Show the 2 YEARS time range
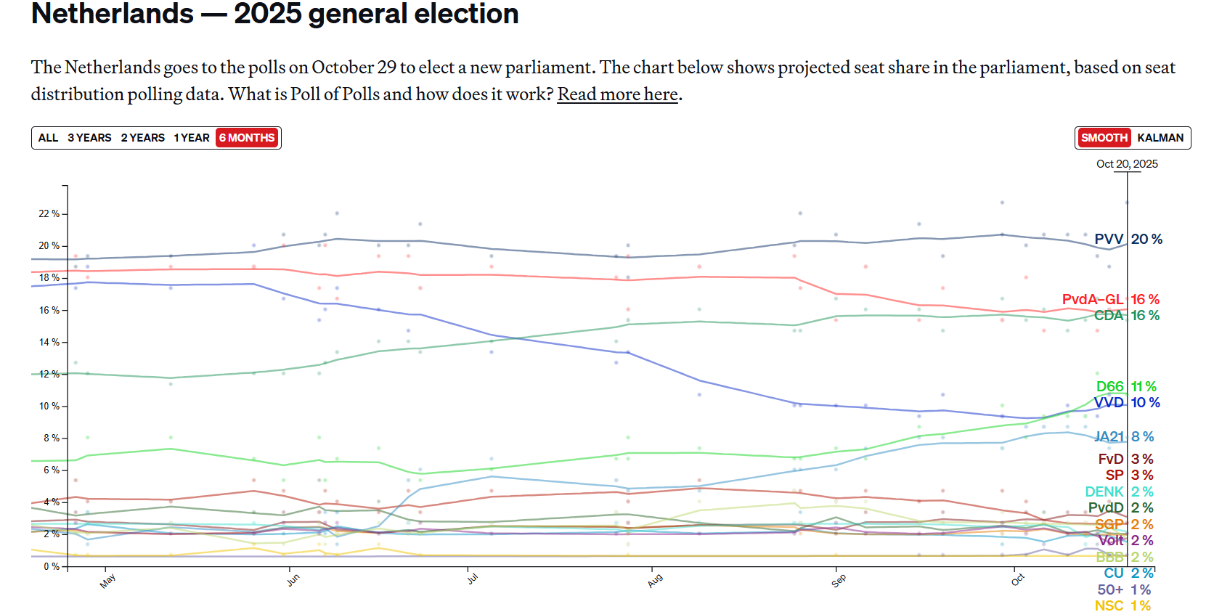This screenshot has height=612, width=1206. (x=142, y=138)
